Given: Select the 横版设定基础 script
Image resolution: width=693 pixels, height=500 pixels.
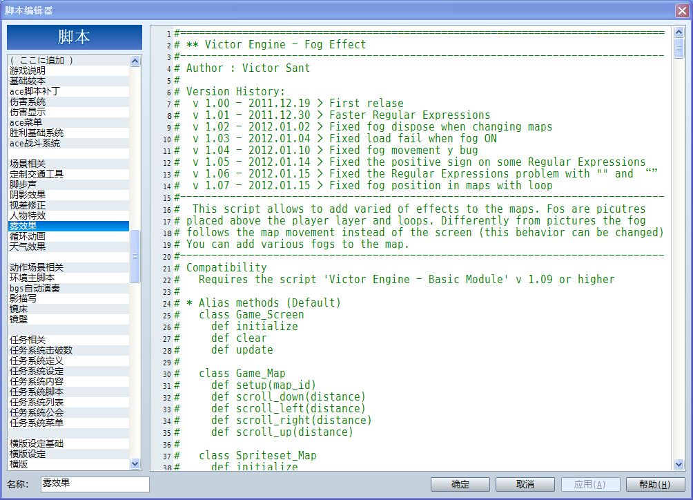Looking at the screenshot, I should pos(69,443).
